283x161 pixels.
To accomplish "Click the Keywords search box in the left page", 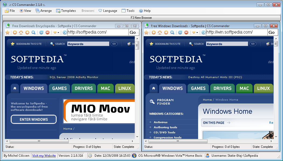I will pyautogui.click(x=88, y=44).
